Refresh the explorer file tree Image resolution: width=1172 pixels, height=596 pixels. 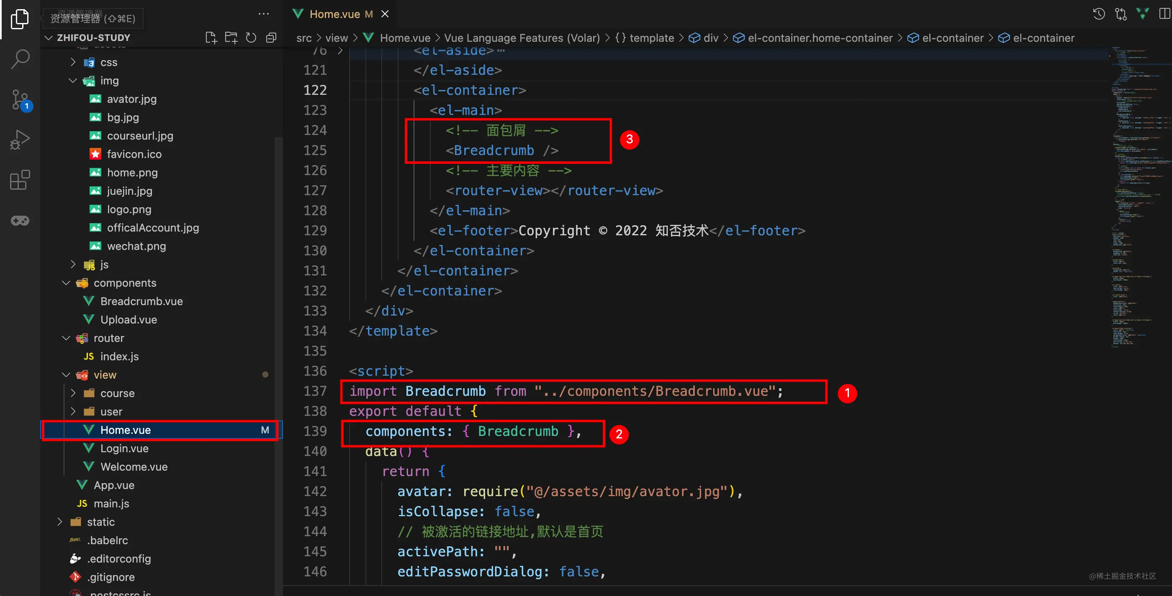[x=251, y=38]
